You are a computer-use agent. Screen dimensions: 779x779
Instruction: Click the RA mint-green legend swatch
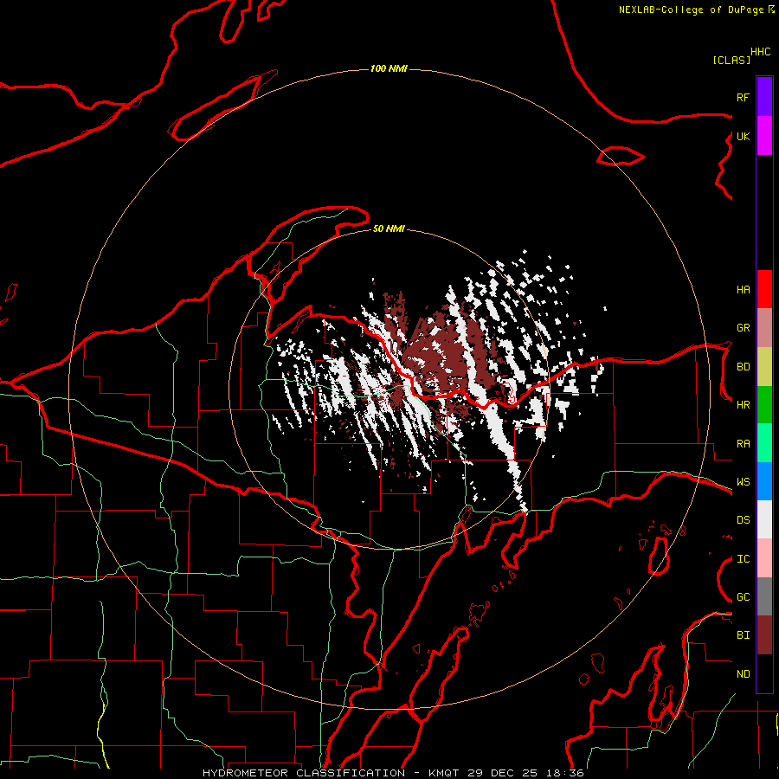(764, 443)
